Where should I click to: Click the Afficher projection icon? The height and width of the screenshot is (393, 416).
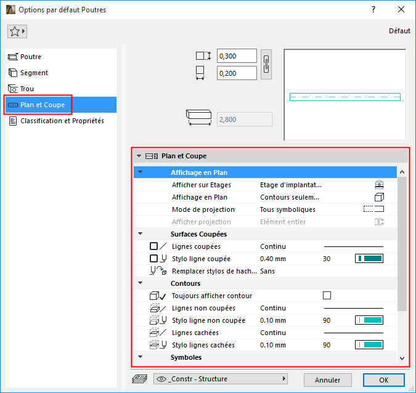(x=379, y=222)
